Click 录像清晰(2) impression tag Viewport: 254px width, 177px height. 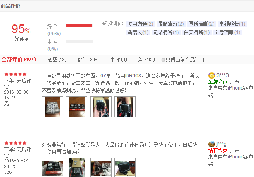(x=171, y=24)
